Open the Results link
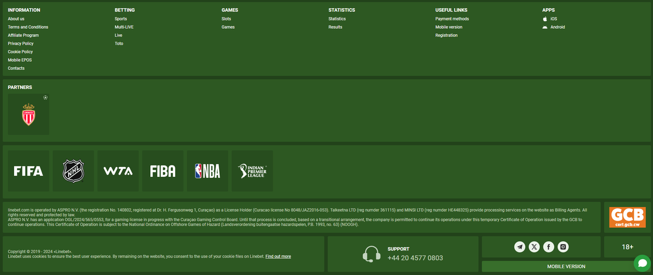This screenshot has width=653, height=275. click(335, 27)
